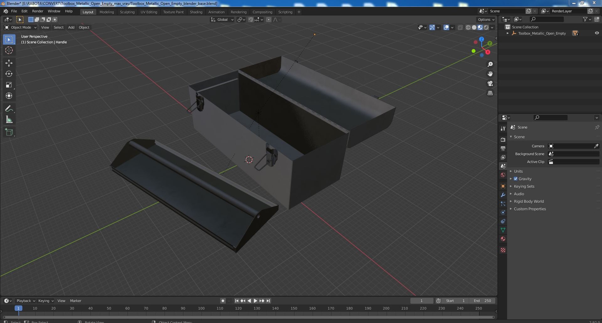
Task: Switch to the UV Editing workspace tab
Action: pyautogui.click(x=149, y=12)
